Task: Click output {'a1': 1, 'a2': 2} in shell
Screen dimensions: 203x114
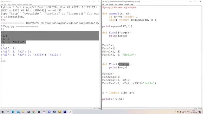Action: click(x=16, y=52)
